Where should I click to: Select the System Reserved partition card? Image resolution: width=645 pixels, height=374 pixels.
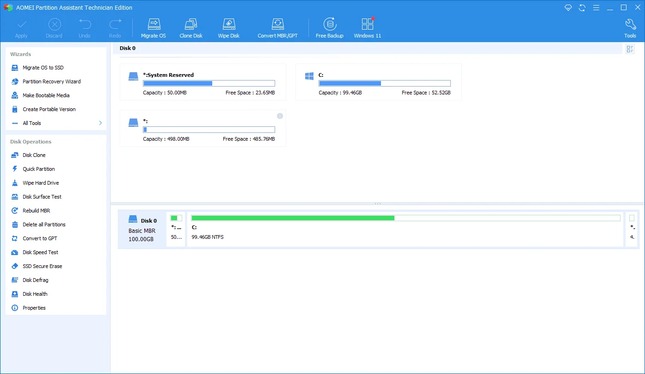coord(203,82)
